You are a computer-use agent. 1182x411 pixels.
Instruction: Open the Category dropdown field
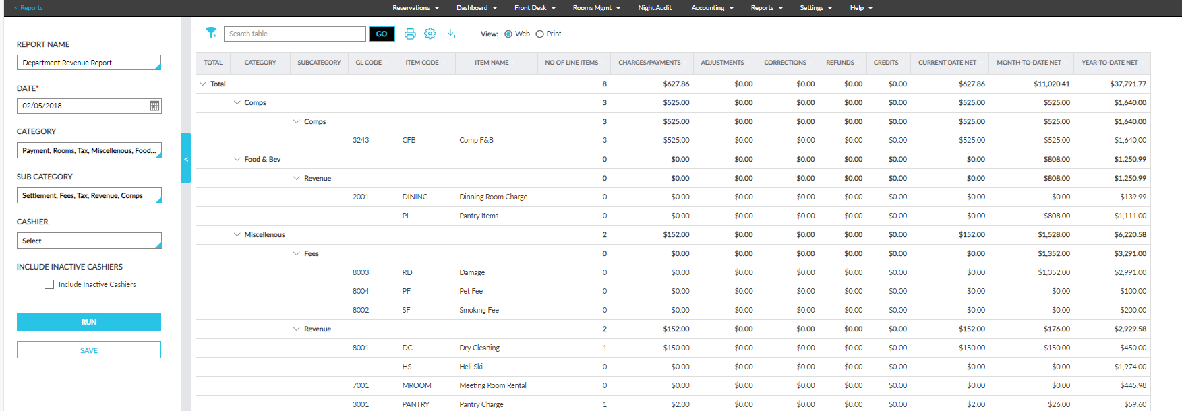89,150
